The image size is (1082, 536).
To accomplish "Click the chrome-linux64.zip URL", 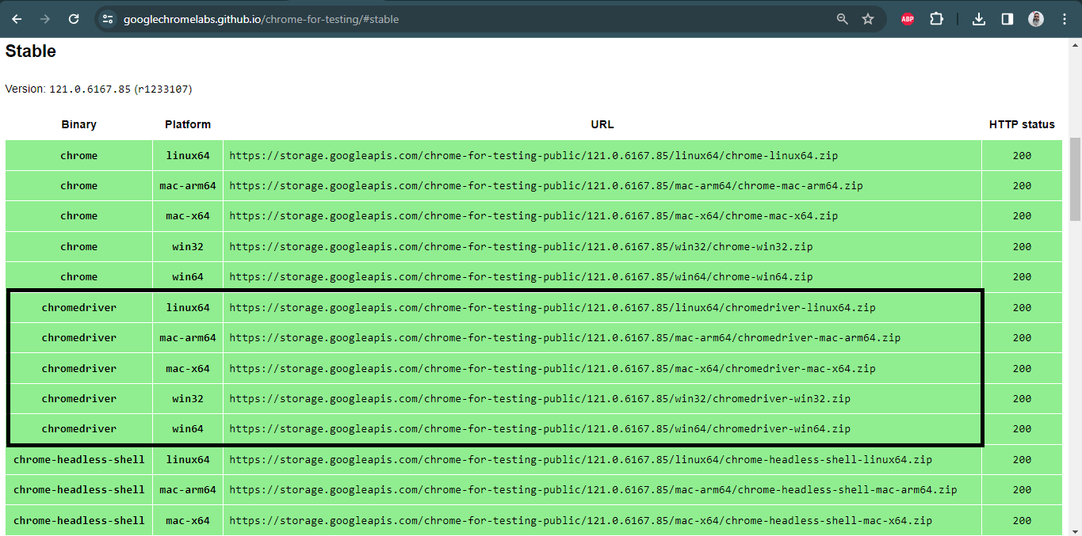I will pyautogui.click(x=533, y=156).
